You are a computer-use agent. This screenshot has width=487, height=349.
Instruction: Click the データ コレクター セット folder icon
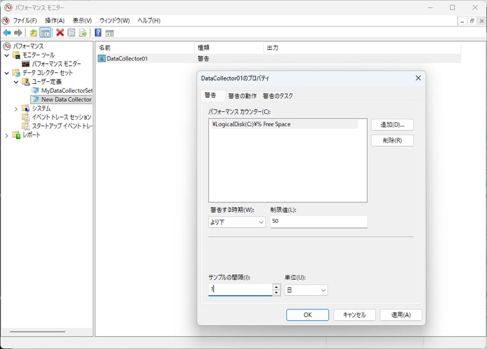coord(17,72)
